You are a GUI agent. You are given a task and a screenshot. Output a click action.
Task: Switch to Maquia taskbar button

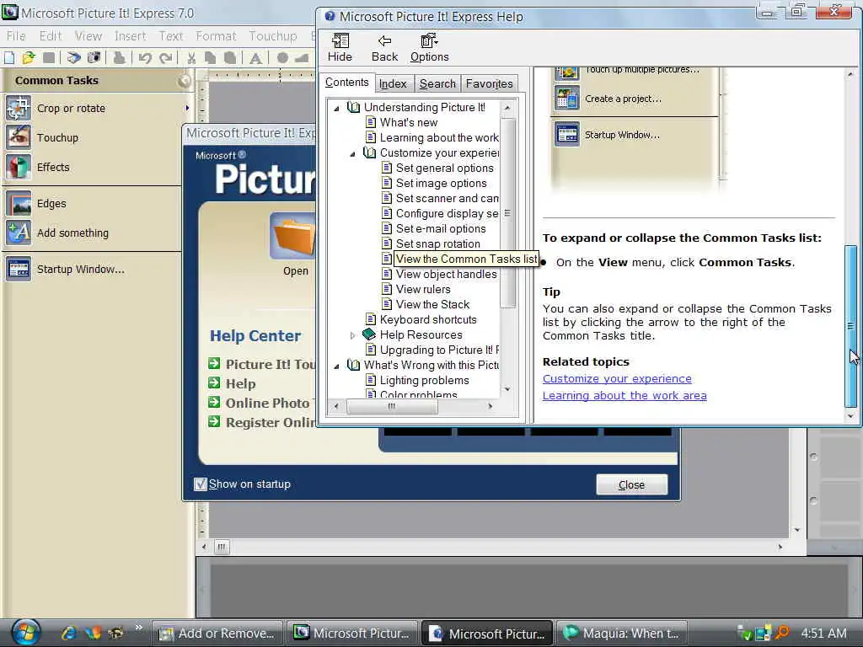pos(624,634)
